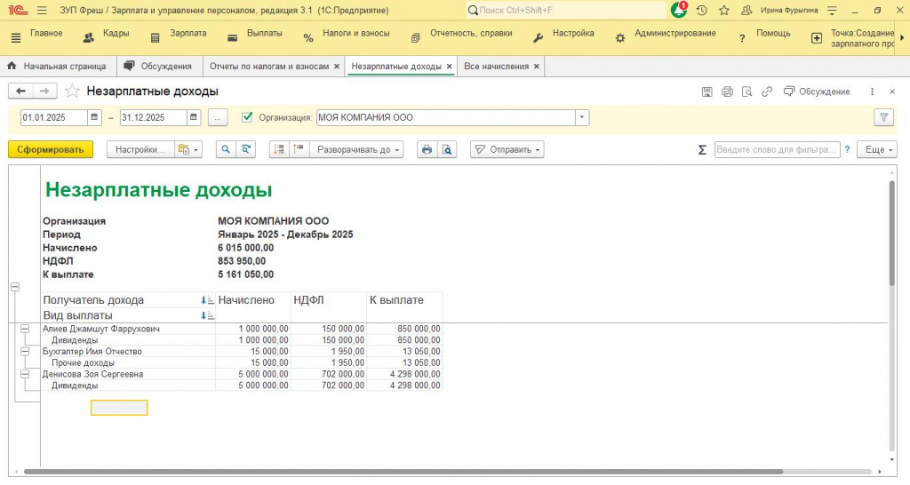Screen dimensions: 910x485
Task: Open the Главное menu section
Action: [x=46, y=33]
